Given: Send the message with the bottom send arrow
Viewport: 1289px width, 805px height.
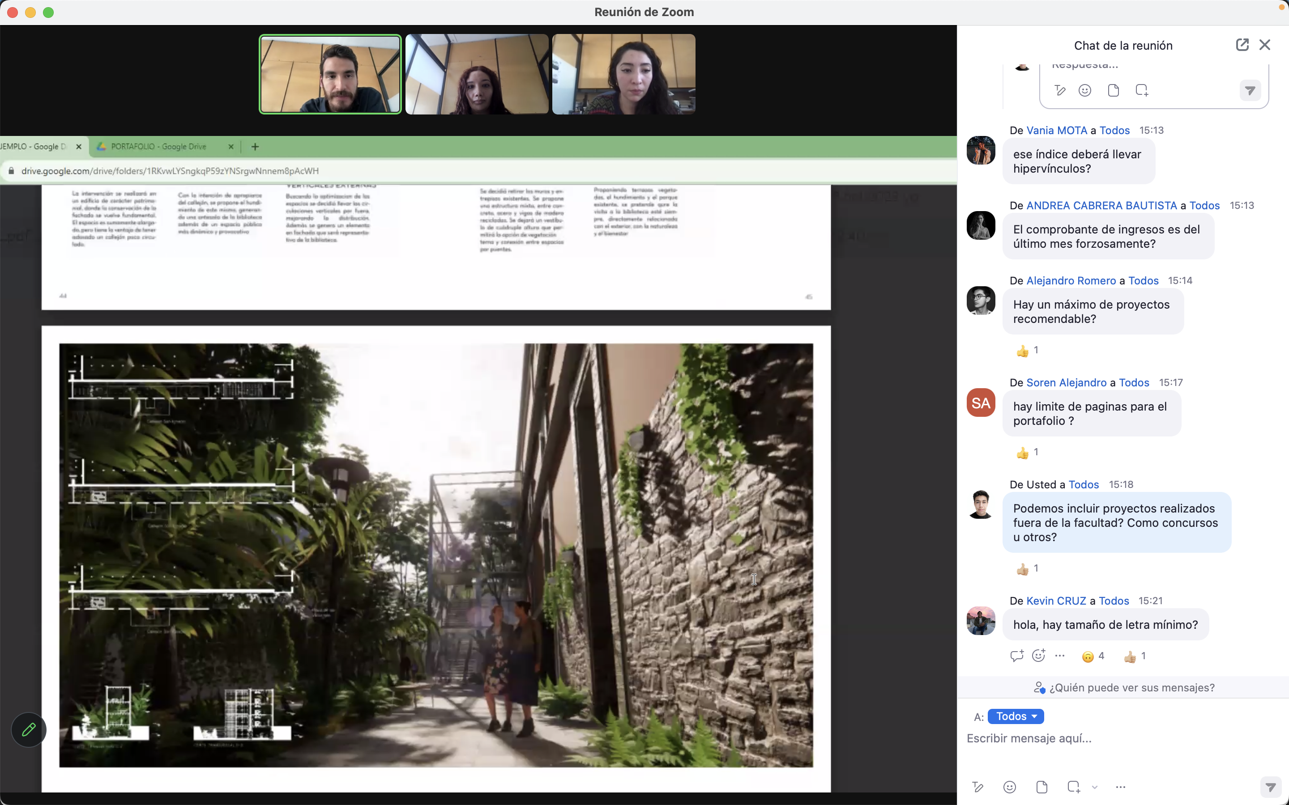Looking at the screenshot, I should (1270, 787).
